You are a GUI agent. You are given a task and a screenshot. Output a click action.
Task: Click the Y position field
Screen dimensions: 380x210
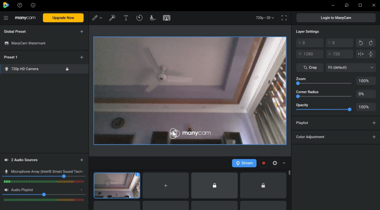click(340, 43)
